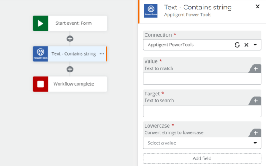The height and width of the screenshot is (166, 266).
Task: Open the Apptigent PowerTools connection combo box
Action: tap(202, 45)
